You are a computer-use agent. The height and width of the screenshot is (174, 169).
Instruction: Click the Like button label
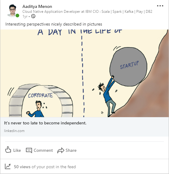(17, 151)
